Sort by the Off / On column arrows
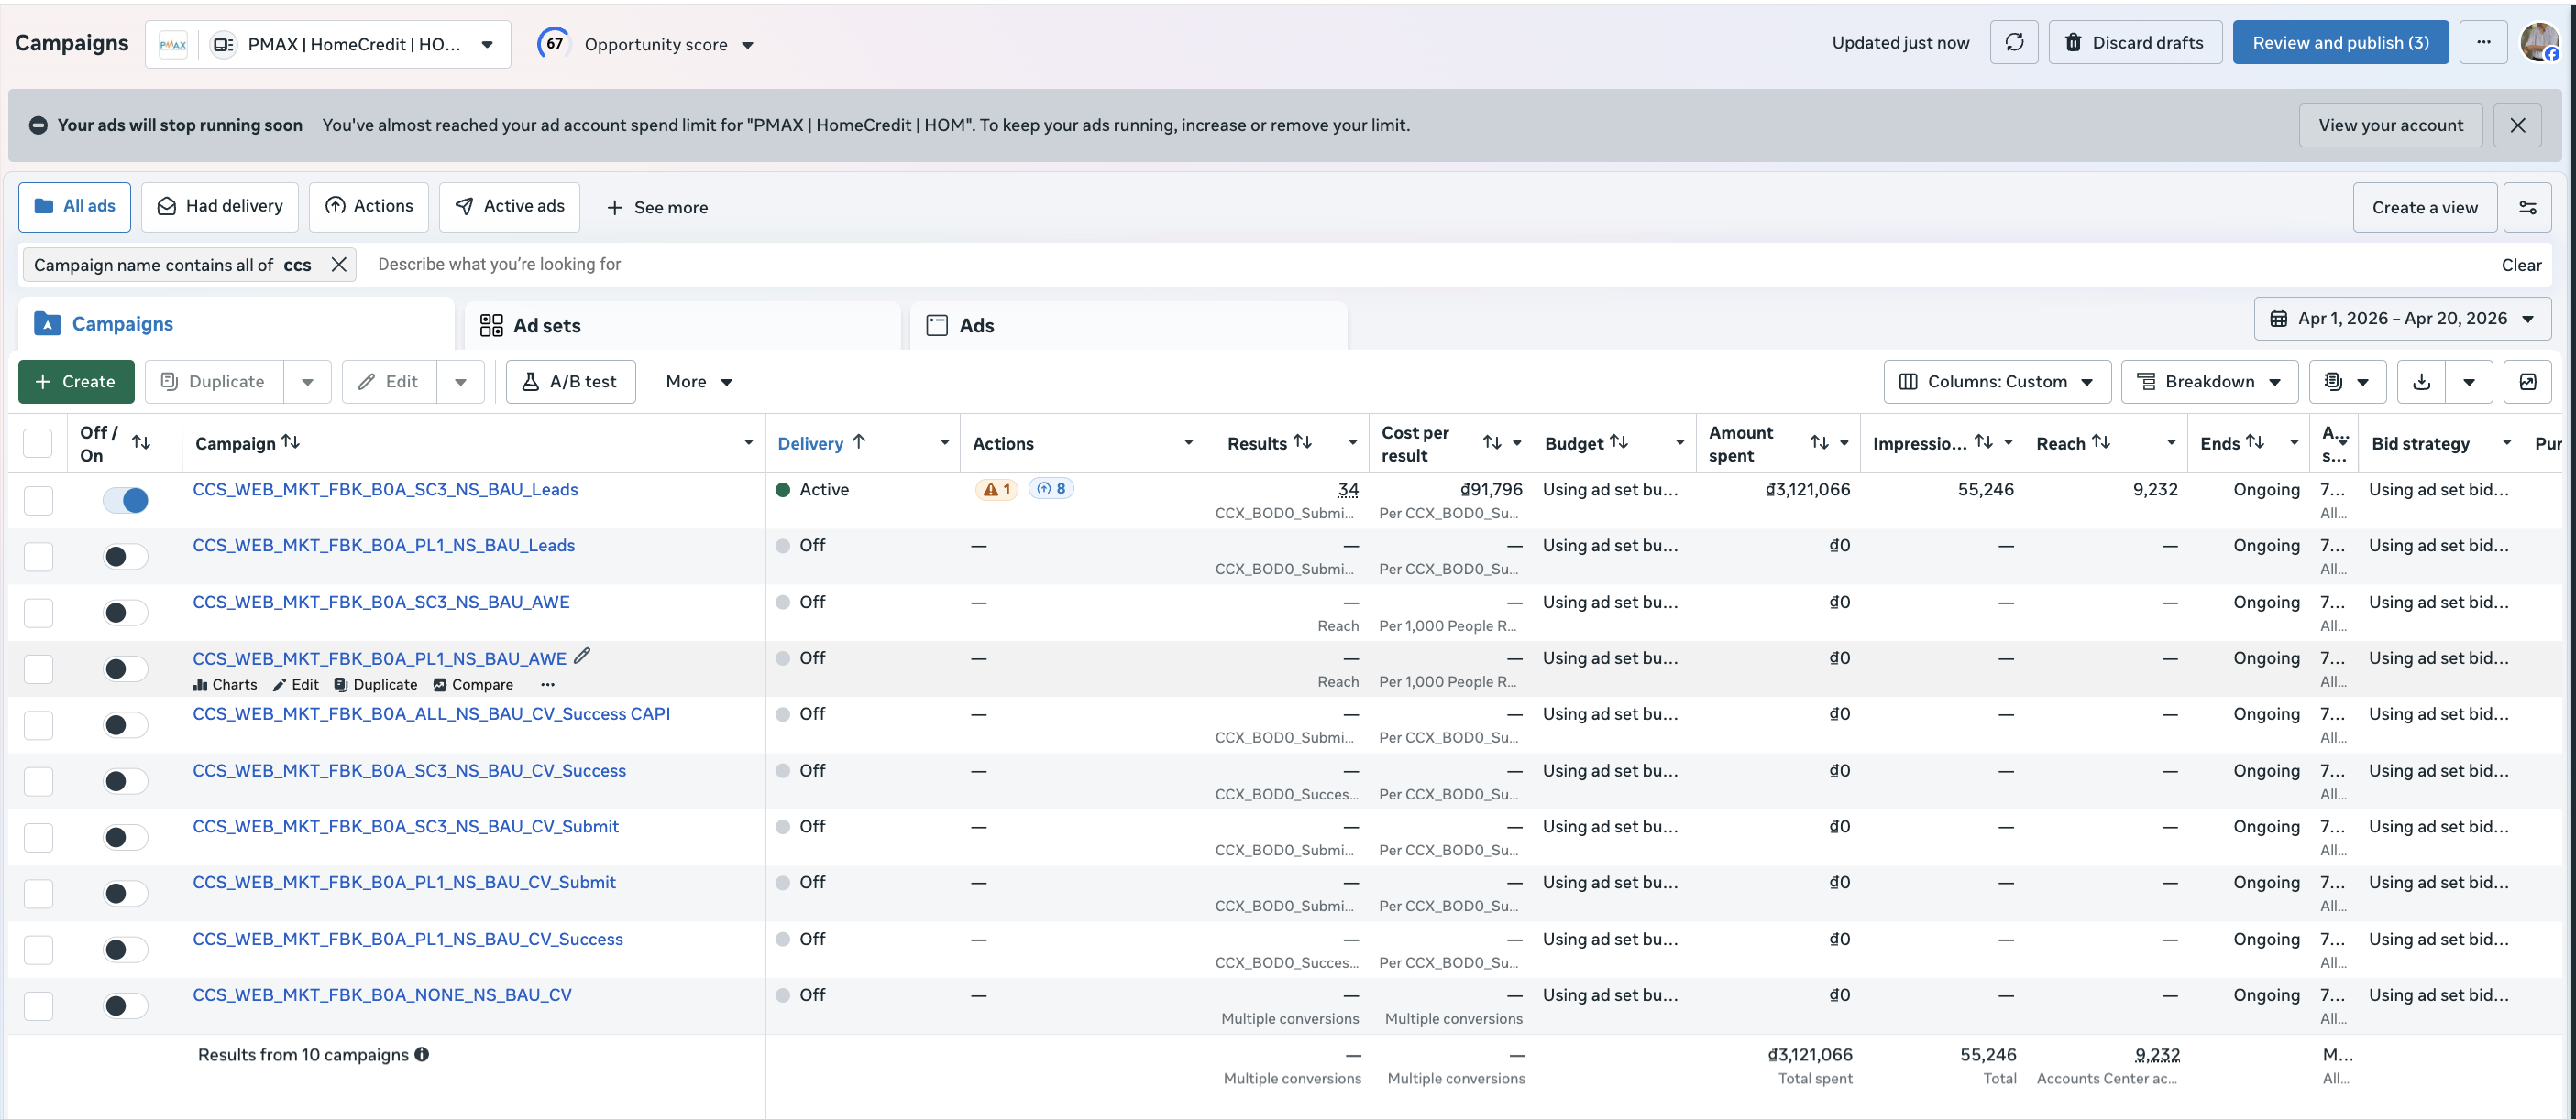The height and width of the screenshot is (1119, 2576). point(141,441)
